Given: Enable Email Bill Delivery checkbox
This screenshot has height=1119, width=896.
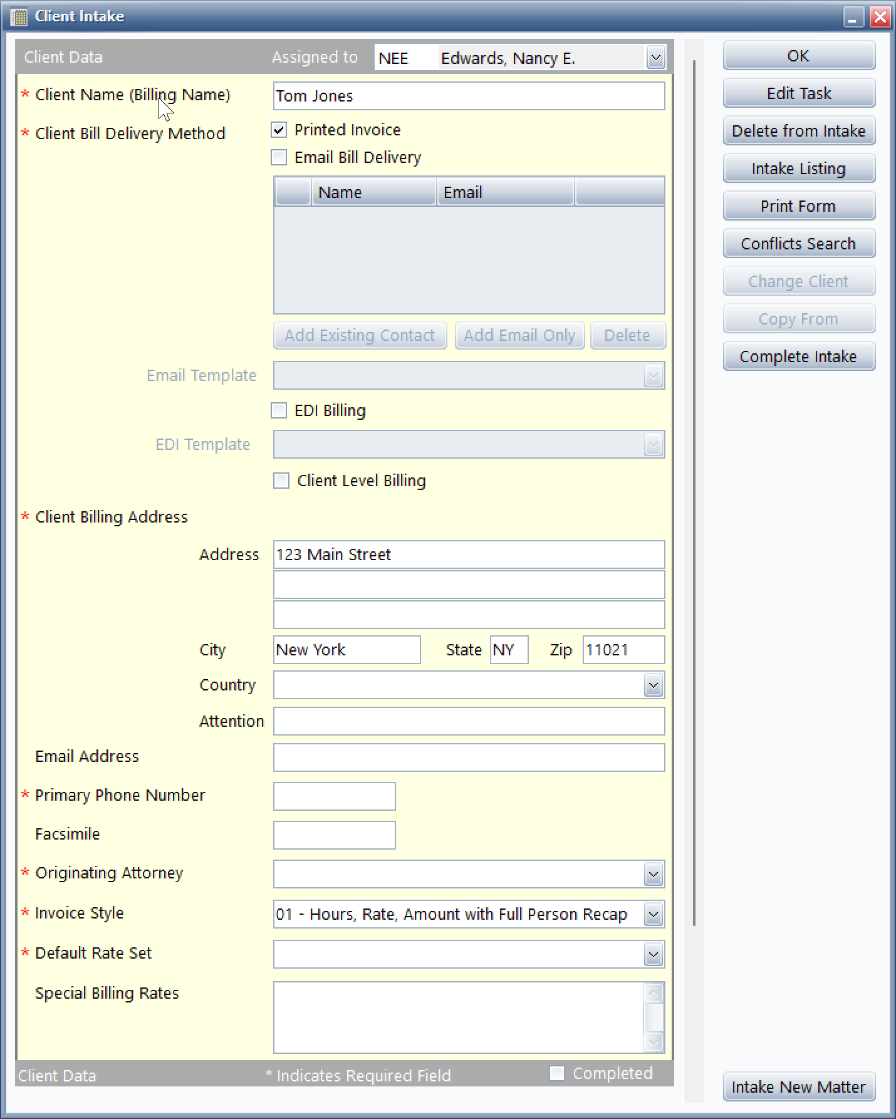Looking at the screenshot, I should [279, 157].
